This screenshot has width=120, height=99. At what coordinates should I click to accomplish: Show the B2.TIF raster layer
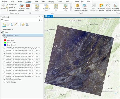point(4,51)
